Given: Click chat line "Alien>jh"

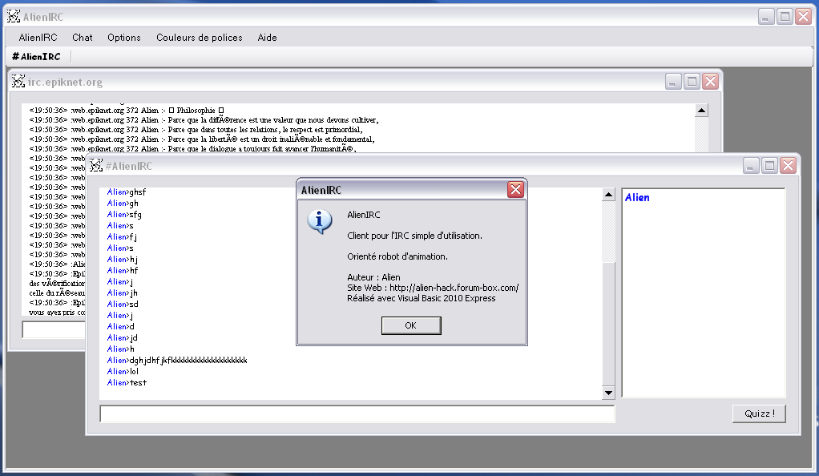Looking at the screenshot, I should click(123, 292).
